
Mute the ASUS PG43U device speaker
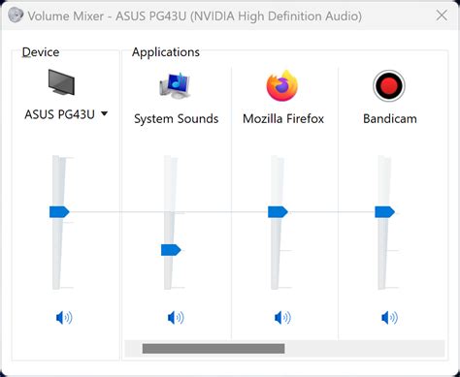(64, 318)
